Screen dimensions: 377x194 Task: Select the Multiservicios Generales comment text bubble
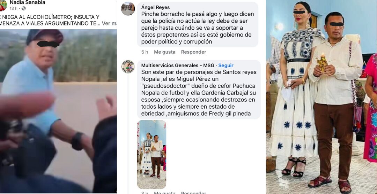pyautogui.click(x=199, y=90)
